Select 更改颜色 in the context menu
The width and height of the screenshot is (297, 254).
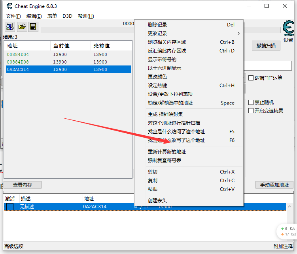[x=157, y=77]
